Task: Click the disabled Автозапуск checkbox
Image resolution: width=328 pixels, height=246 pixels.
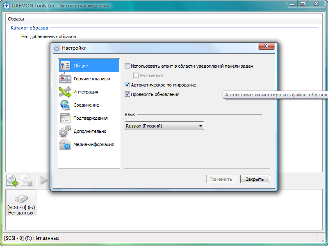Action: tap(136, 75)
